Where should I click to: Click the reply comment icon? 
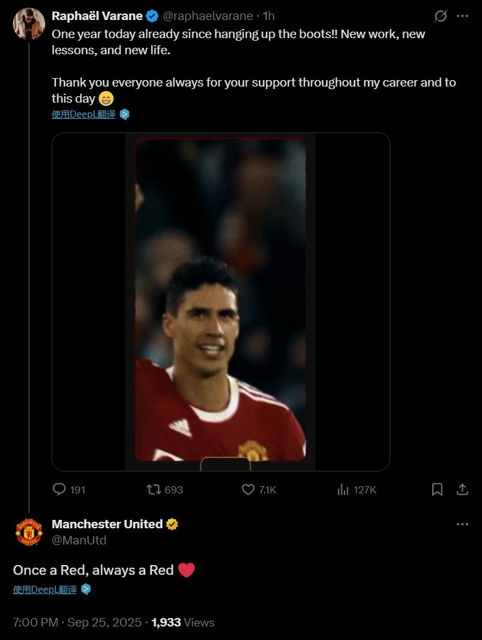[x=59, y=490]
